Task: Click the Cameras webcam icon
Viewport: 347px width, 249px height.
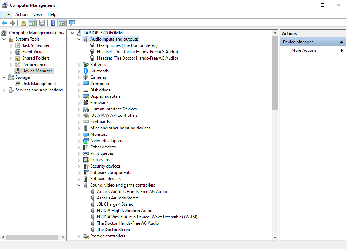Action: [x=86, y=77]
